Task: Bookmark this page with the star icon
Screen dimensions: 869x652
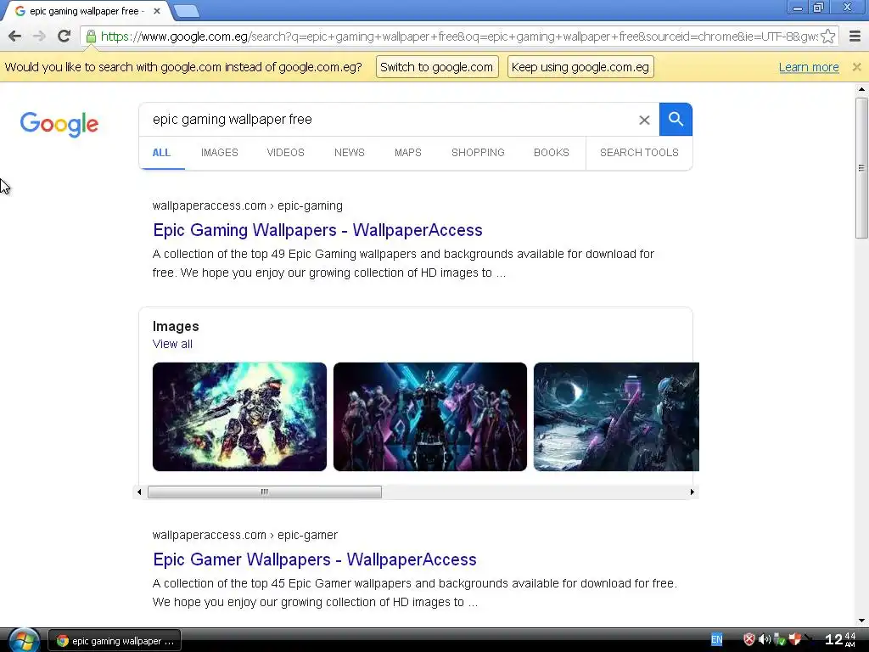Action: tap(828, 37)
